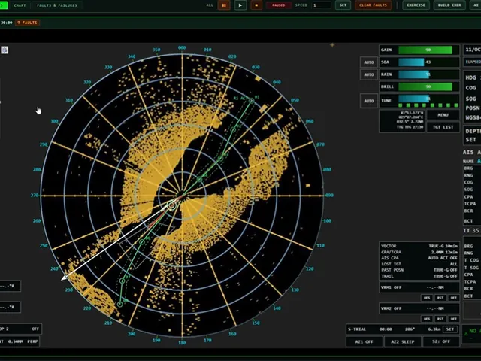
Task: Click the 090 bearing scale label
Action: [x=329, y=196]
